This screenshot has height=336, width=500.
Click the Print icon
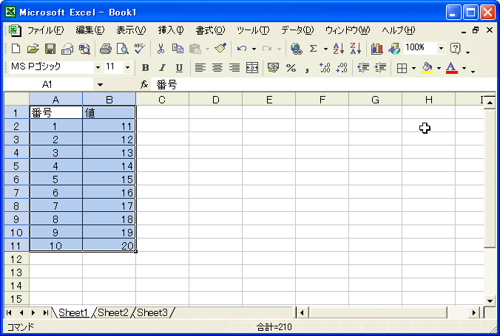(x=105, y=49)
